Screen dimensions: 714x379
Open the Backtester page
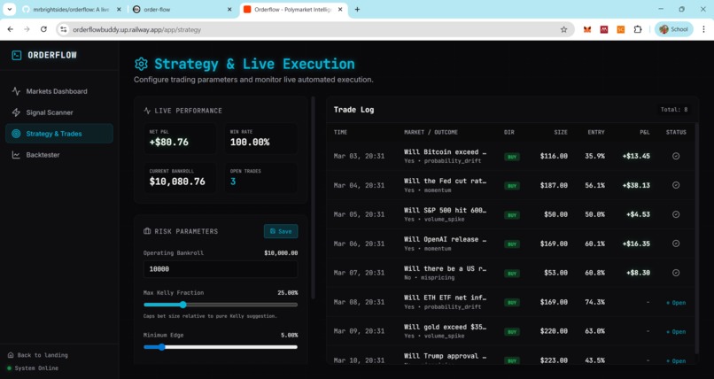[59, 155]
